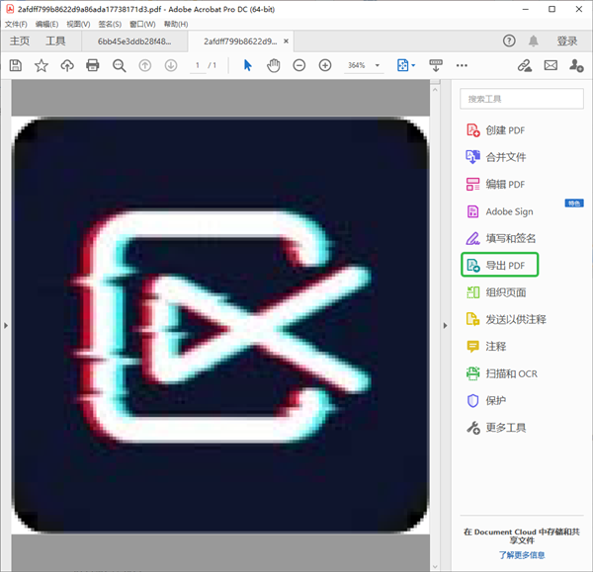Click the scrolling mode toolbar icon
The width and height of the screenshot is (593, 572).
tap(436, 65)
